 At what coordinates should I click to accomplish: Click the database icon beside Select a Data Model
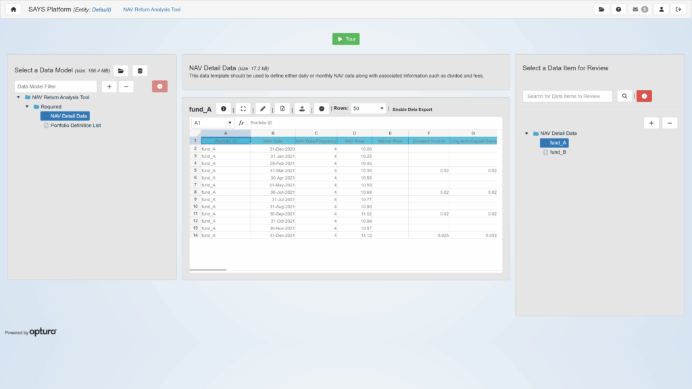[140, 71]
